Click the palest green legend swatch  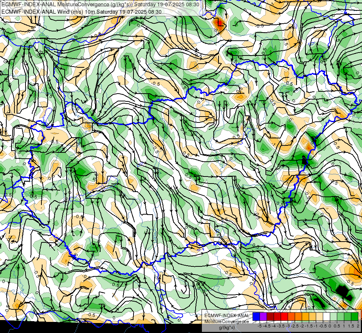334,317
